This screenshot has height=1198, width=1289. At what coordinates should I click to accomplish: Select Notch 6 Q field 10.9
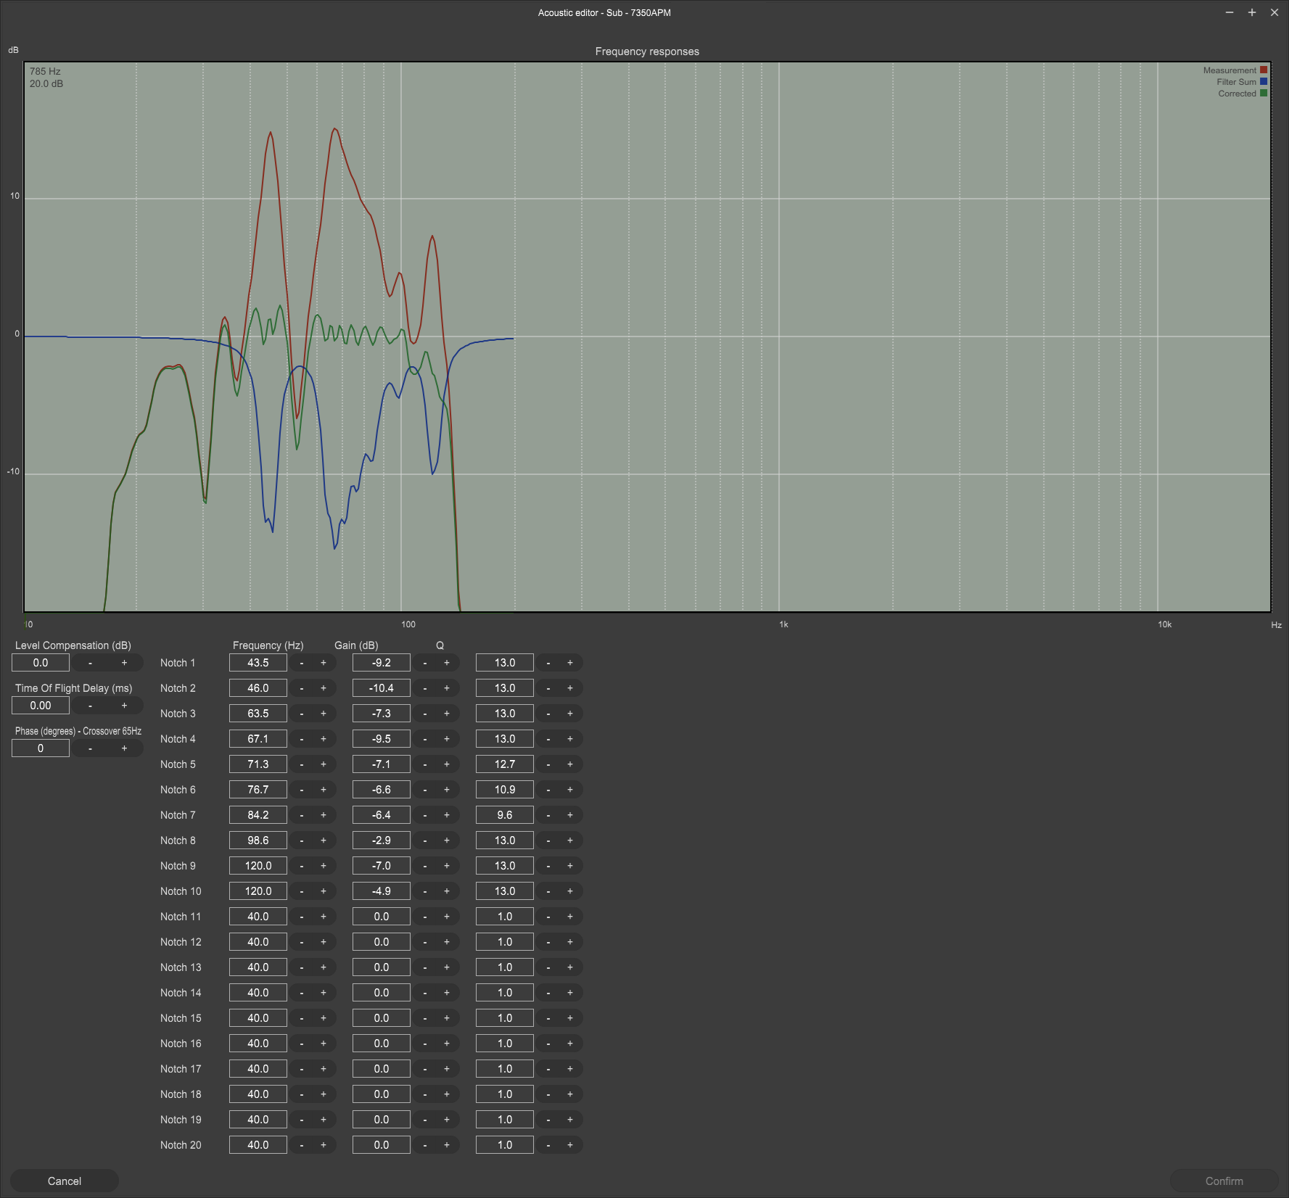[x=505, y=790]
